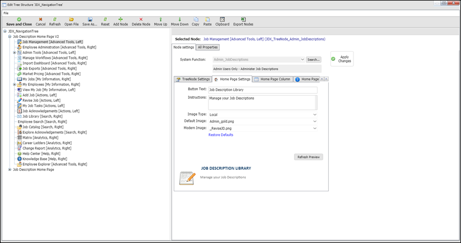Open the Clipboard toolbar icon

[222, 19]
